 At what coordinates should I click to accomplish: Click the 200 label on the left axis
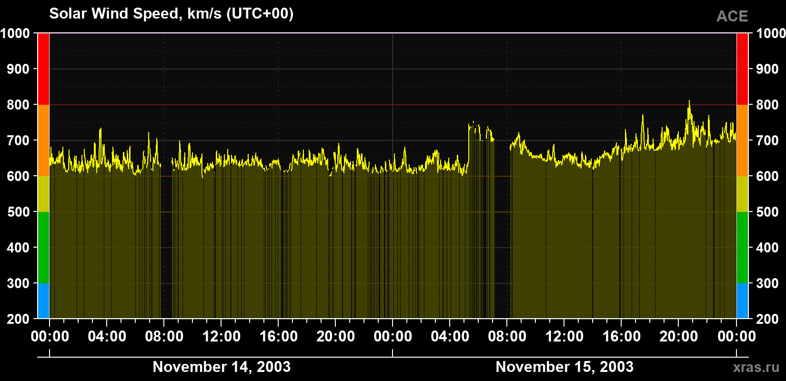[x=19, y=319]
